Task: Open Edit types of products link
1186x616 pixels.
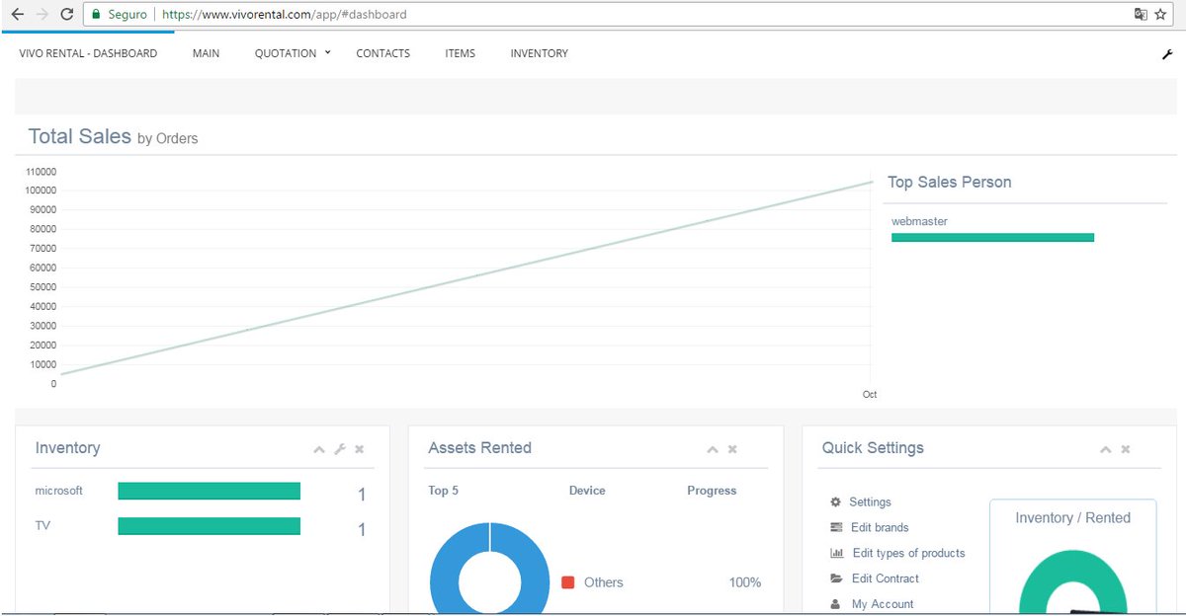Action: click(x=908, y=553)
